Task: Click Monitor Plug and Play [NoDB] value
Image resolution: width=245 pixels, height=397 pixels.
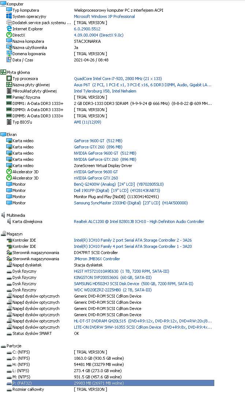Action: [116, 196]
